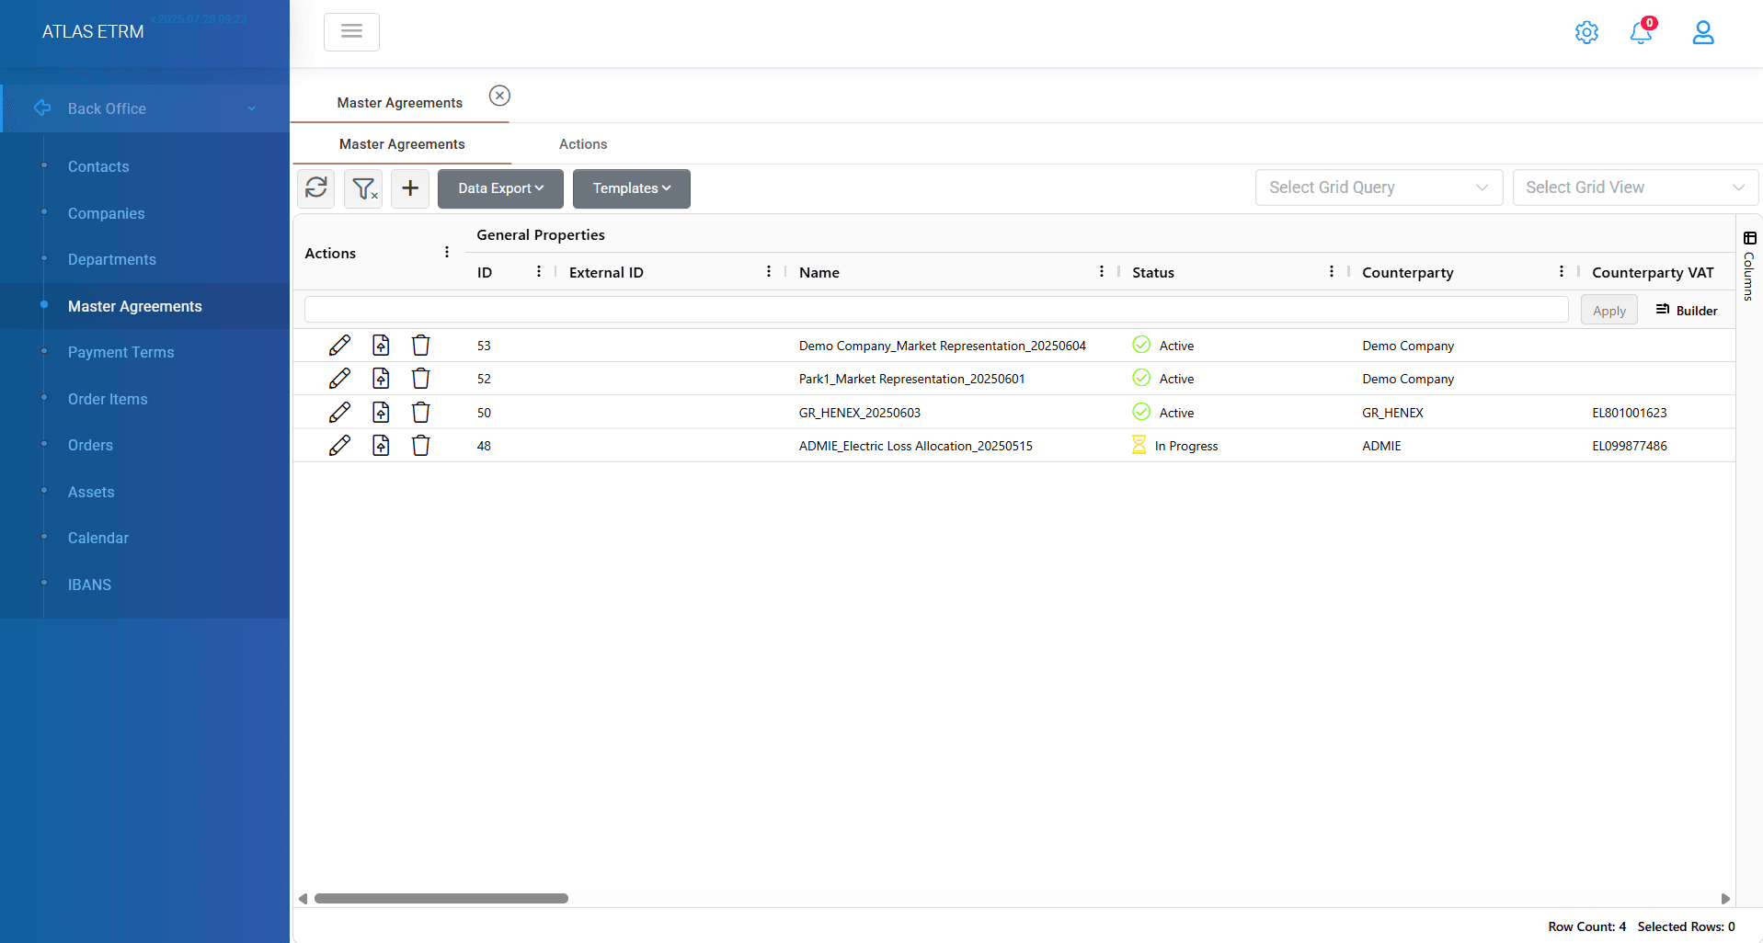The image size is (1763, 943).
Task: Open Counterparty column menu dots
Action: (x=1562, y=272)
